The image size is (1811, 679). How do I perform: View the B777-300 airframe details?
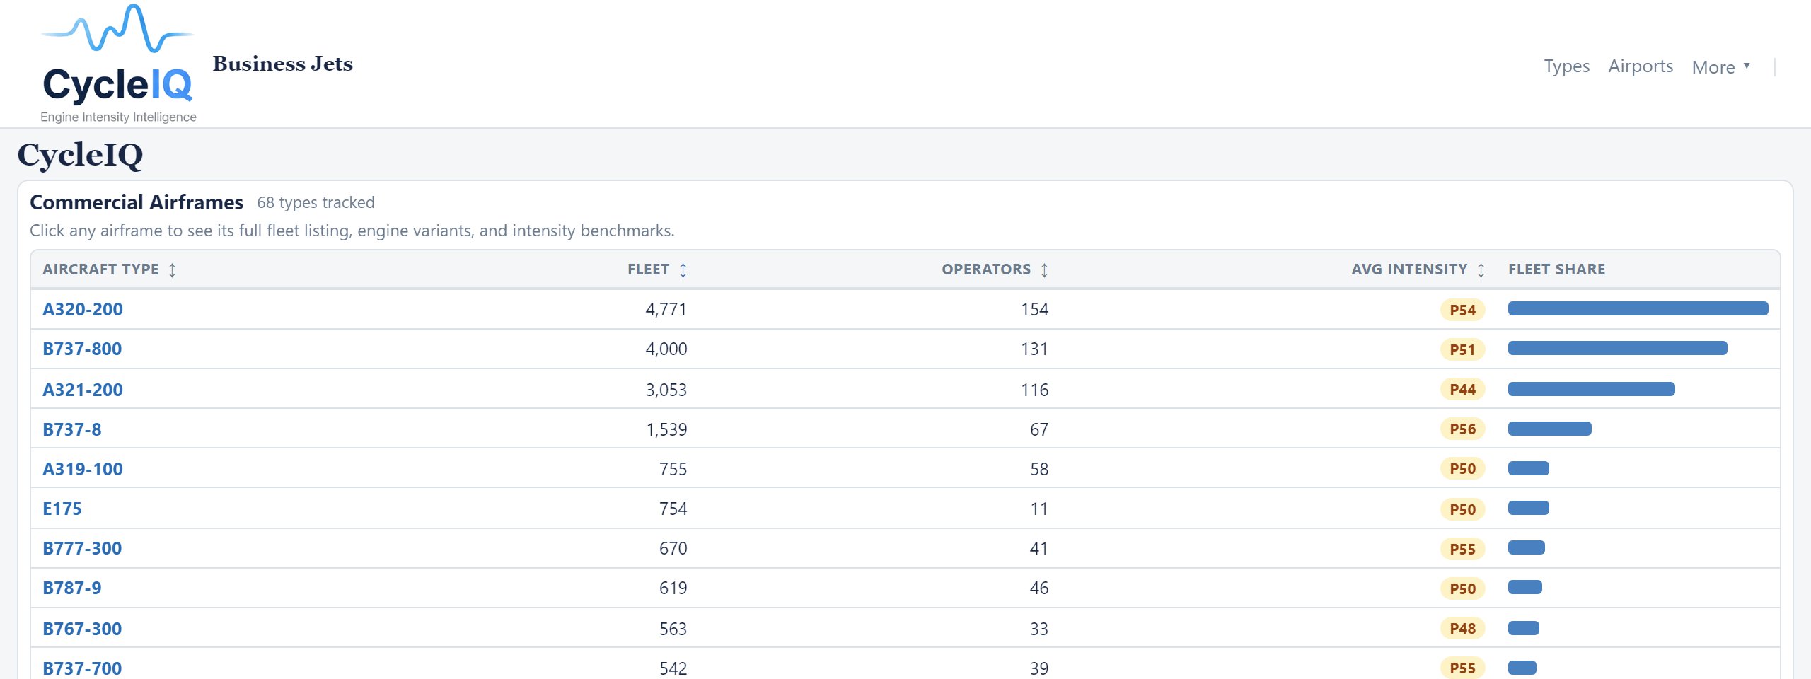coord(82,548)
